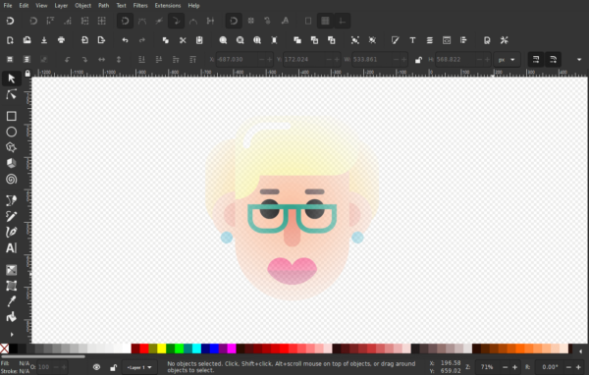Screen dimensions: 589x375
Task: Open Text and Font dialog icon
Action: click(412, 40)
